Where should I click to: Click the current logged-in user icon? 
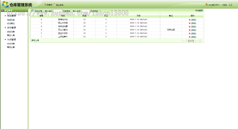click(207, 4)
